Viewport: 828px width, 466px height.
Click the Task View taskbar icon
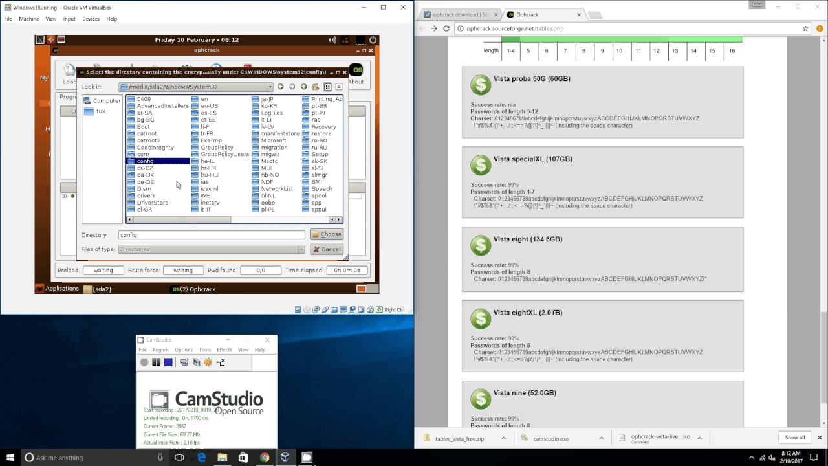coord(179,458)
